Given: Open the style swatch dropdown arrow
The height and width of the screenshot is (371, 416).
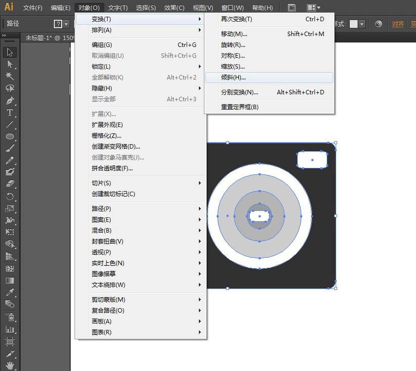Looking at the screenshot, I should (x=362, y=24).
